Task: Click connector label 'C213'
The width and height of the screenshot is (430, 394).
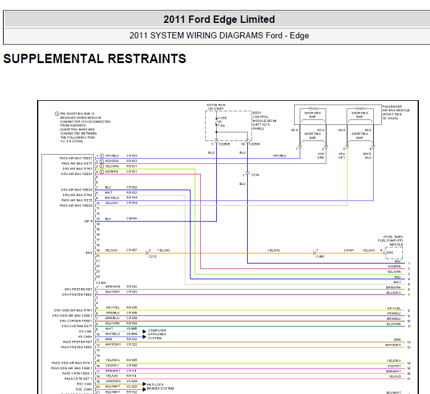Action: click(153, 257)
